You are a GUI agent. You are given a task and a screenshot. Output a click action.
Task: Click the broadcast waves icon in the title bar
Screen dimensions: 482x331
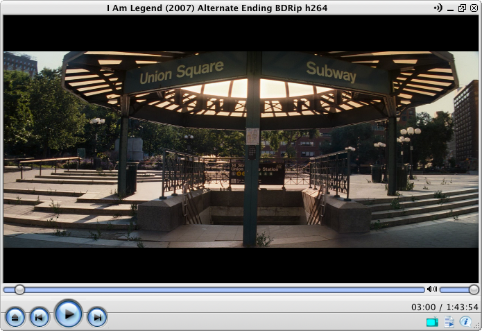438,8
